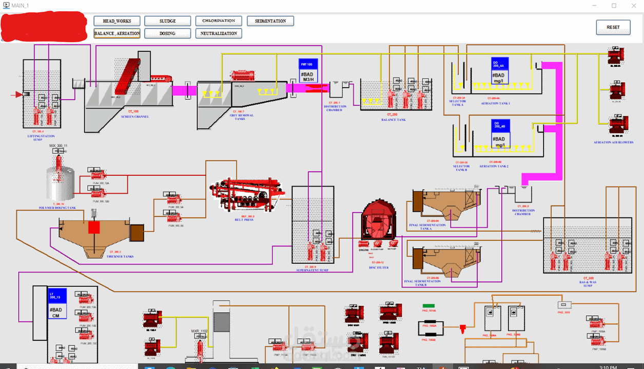Go to the NEUTRALIZATION screen
This screenshot has height=369, width=644.
[219, 33]
